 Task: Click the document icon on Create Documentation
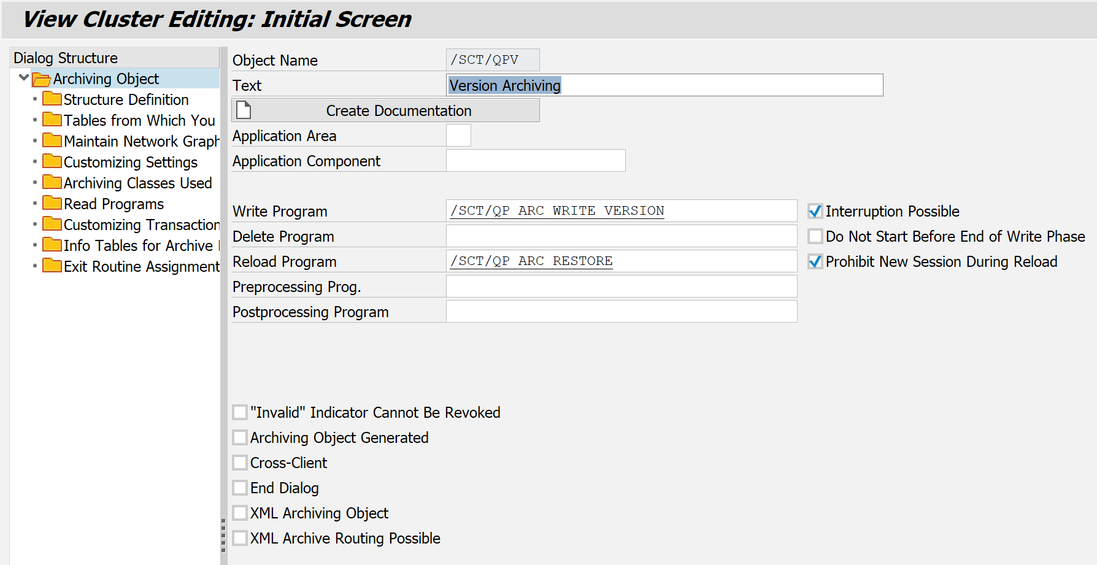click(x=244, y=110)
